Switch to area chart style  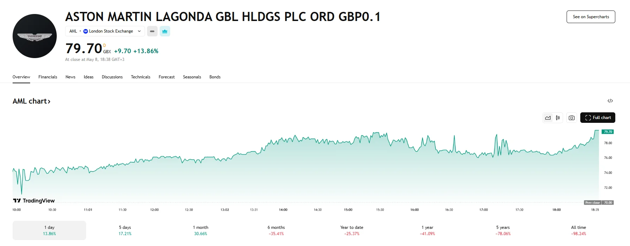(548, 118)
